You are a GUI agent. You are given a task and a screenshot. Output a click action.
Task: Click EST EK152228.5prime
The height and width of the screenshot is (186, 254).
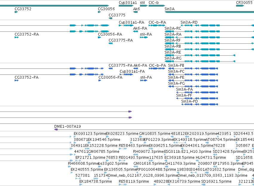tap(101, 146)
